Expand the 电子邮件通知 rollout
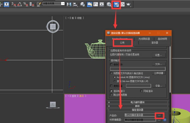 point(138,102)
